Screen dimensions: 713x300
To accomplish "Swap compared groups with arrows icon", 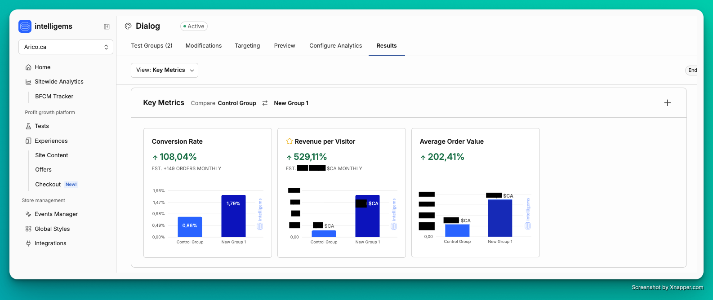I will (x=265, y=103).
